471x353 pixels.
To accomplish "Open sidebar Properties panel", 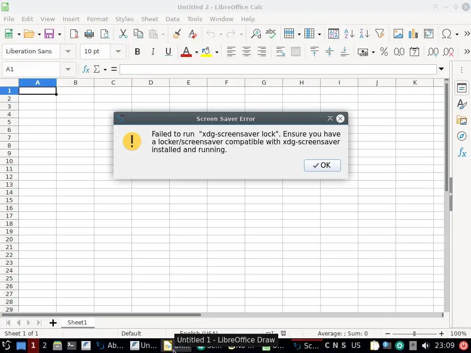I will (462, 88).
